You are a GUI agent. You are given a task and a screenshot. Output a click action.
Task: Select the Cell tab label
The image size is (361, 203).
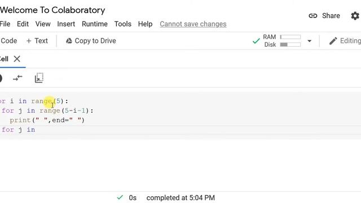pos(4,59)
